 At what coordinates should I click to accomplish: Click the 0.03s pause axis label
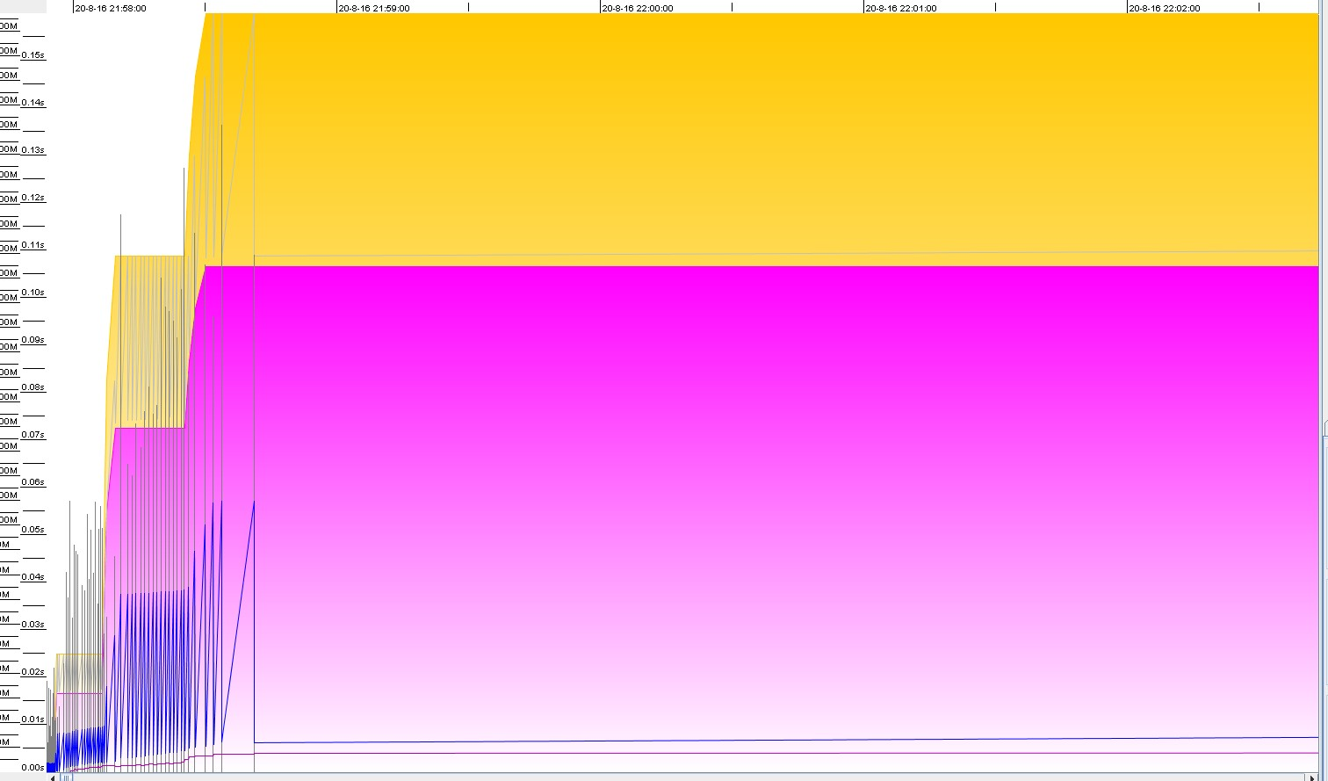click(x=33, y=624)
